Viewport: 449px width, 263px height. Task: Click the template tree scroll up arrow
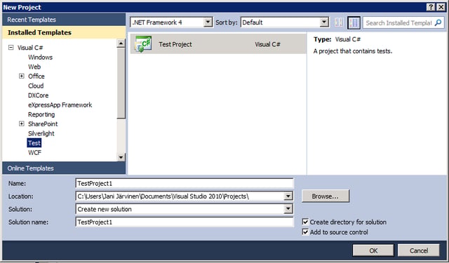[x=121, y=43]
